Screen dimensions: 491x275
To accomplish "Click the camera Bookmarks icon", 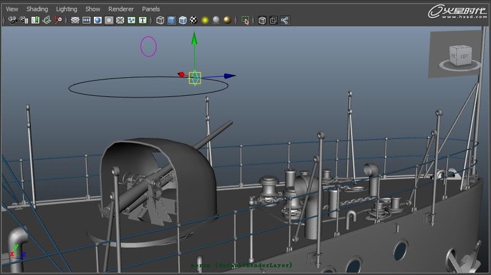I will (x=35, y=20).
